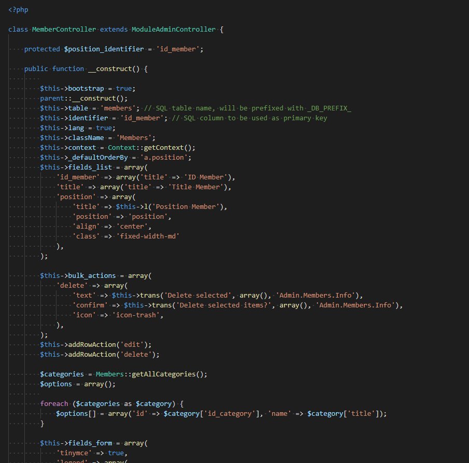Click the 'center' string value
Image resolution: width=469 pixels, height=463 pixels.
click(132, 227)
